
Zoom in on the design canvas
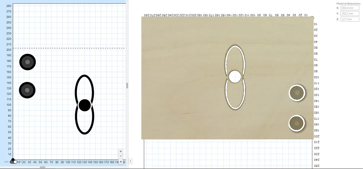(x=121, y=151)
